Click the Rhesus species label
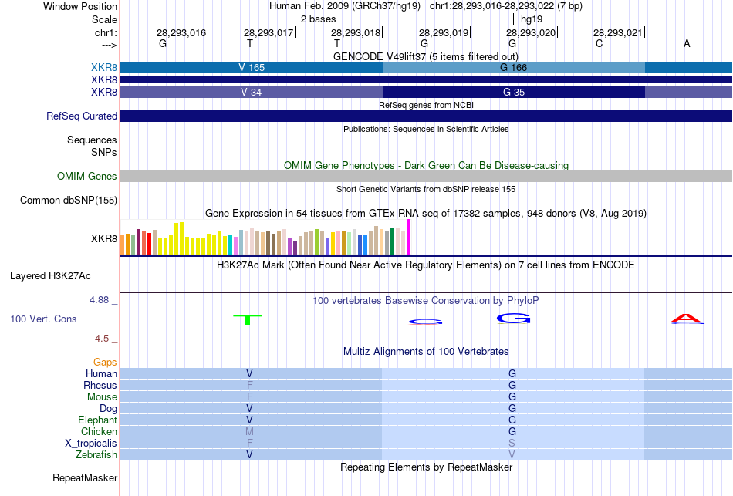 (100, 385)
